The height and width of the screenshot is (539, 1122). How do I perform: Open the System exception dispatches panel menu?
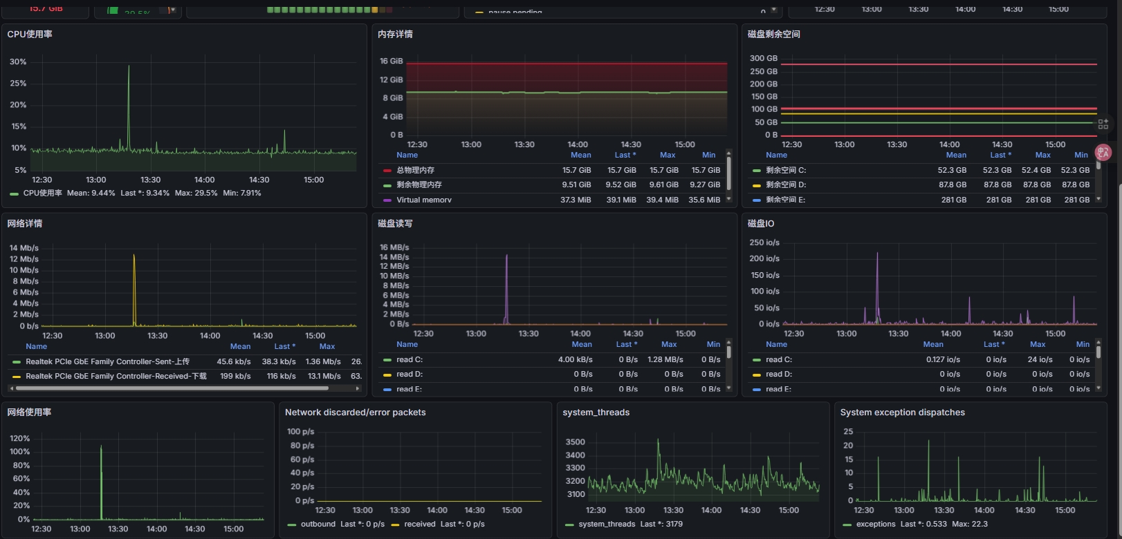coord(903,412)
